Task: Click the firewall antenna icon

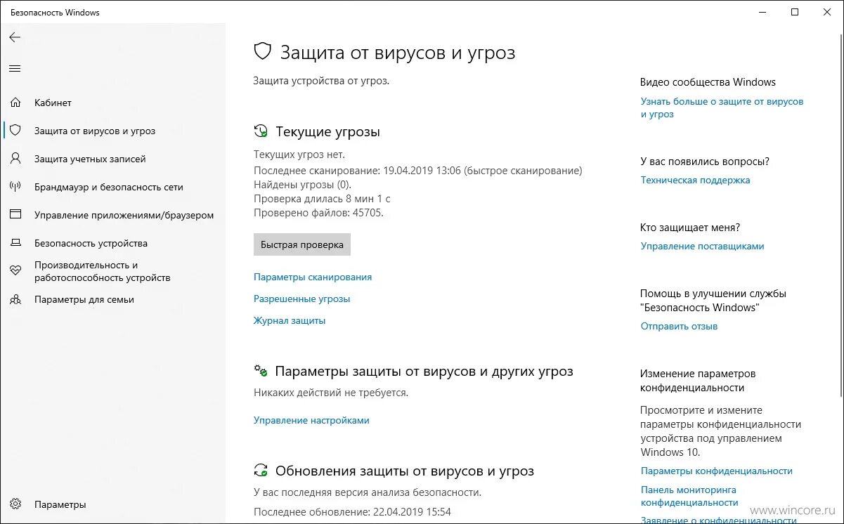Action: (15, 187)
